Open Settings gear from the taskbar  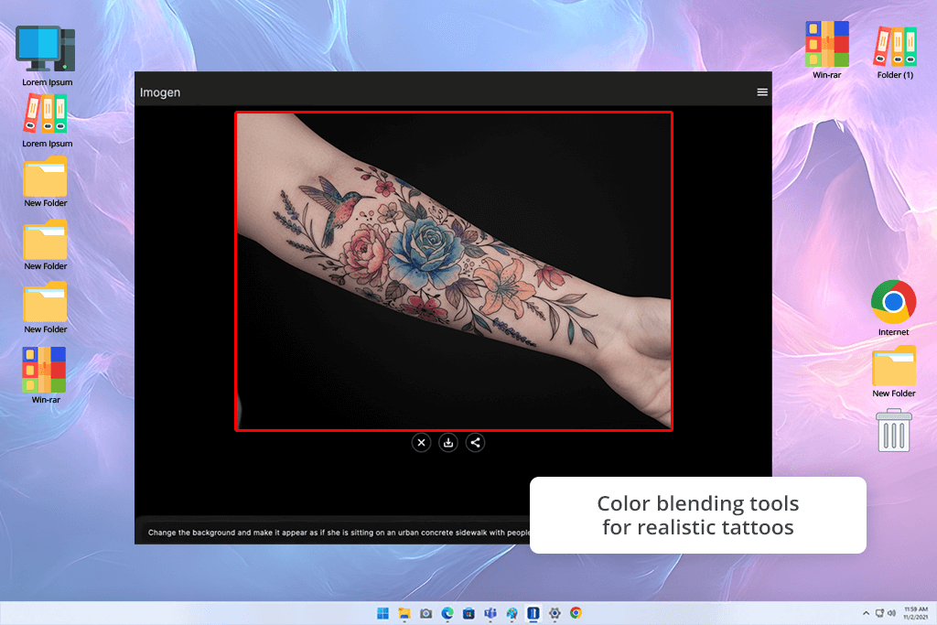point(555,613)
